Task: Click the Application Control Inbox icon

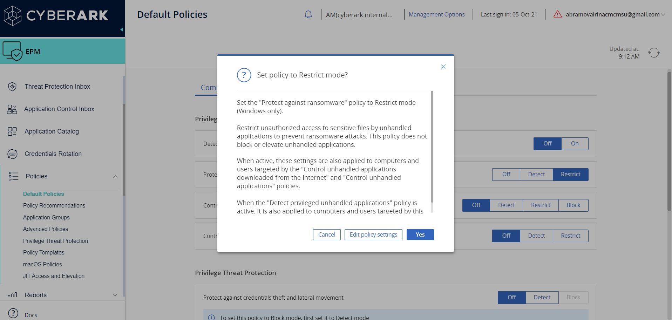Action: click(x=12, y=109)
